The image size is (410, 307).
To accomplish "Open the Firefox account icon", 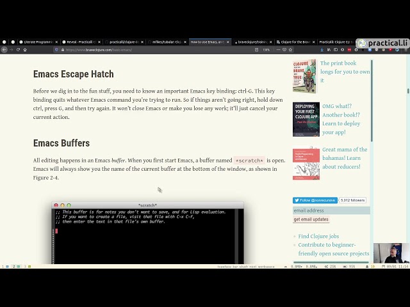I will pos(342,50).
